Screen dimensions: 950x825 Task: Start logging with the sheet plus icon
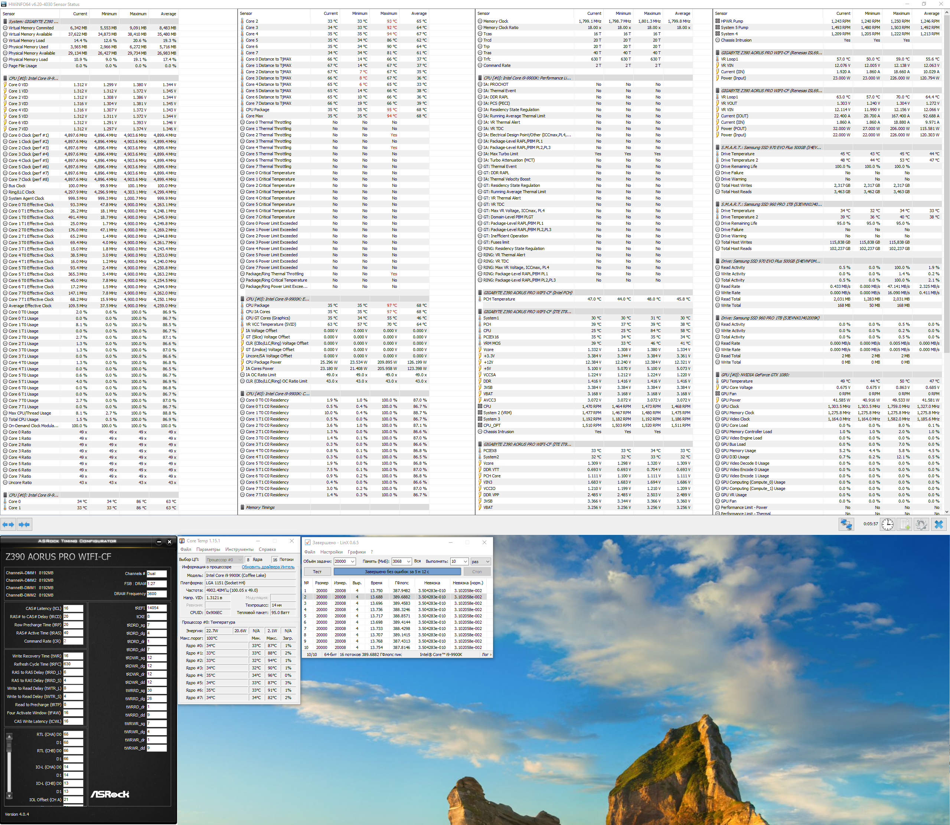[x=904, y=524]
